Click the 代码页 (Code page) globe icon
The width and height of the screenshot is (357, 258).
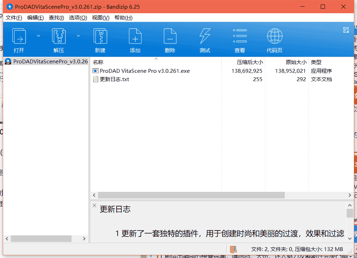coord(275,36)
